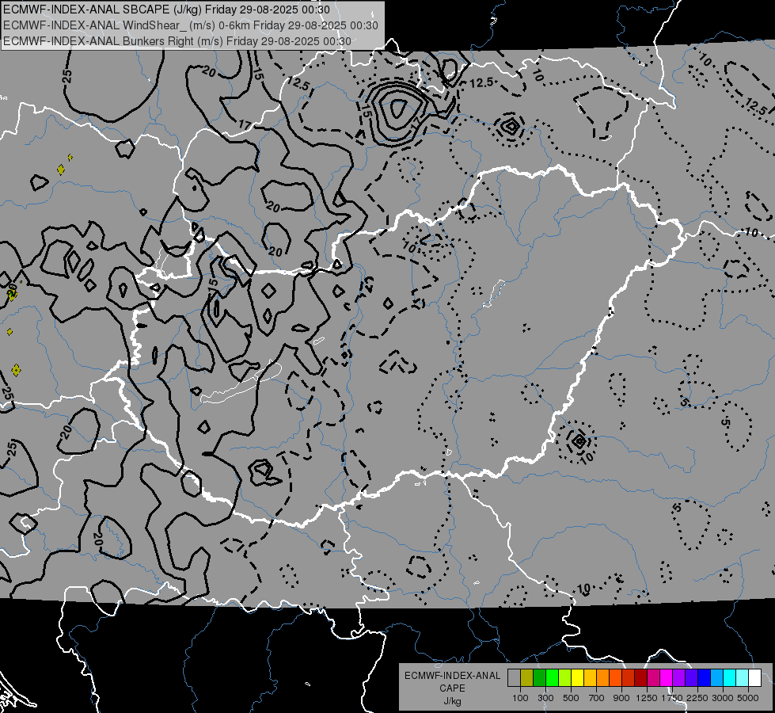The height and width of the screenshot is (713, 775).
Task: Select the bright magenta swatch before 1750
Action: (667, 678)
